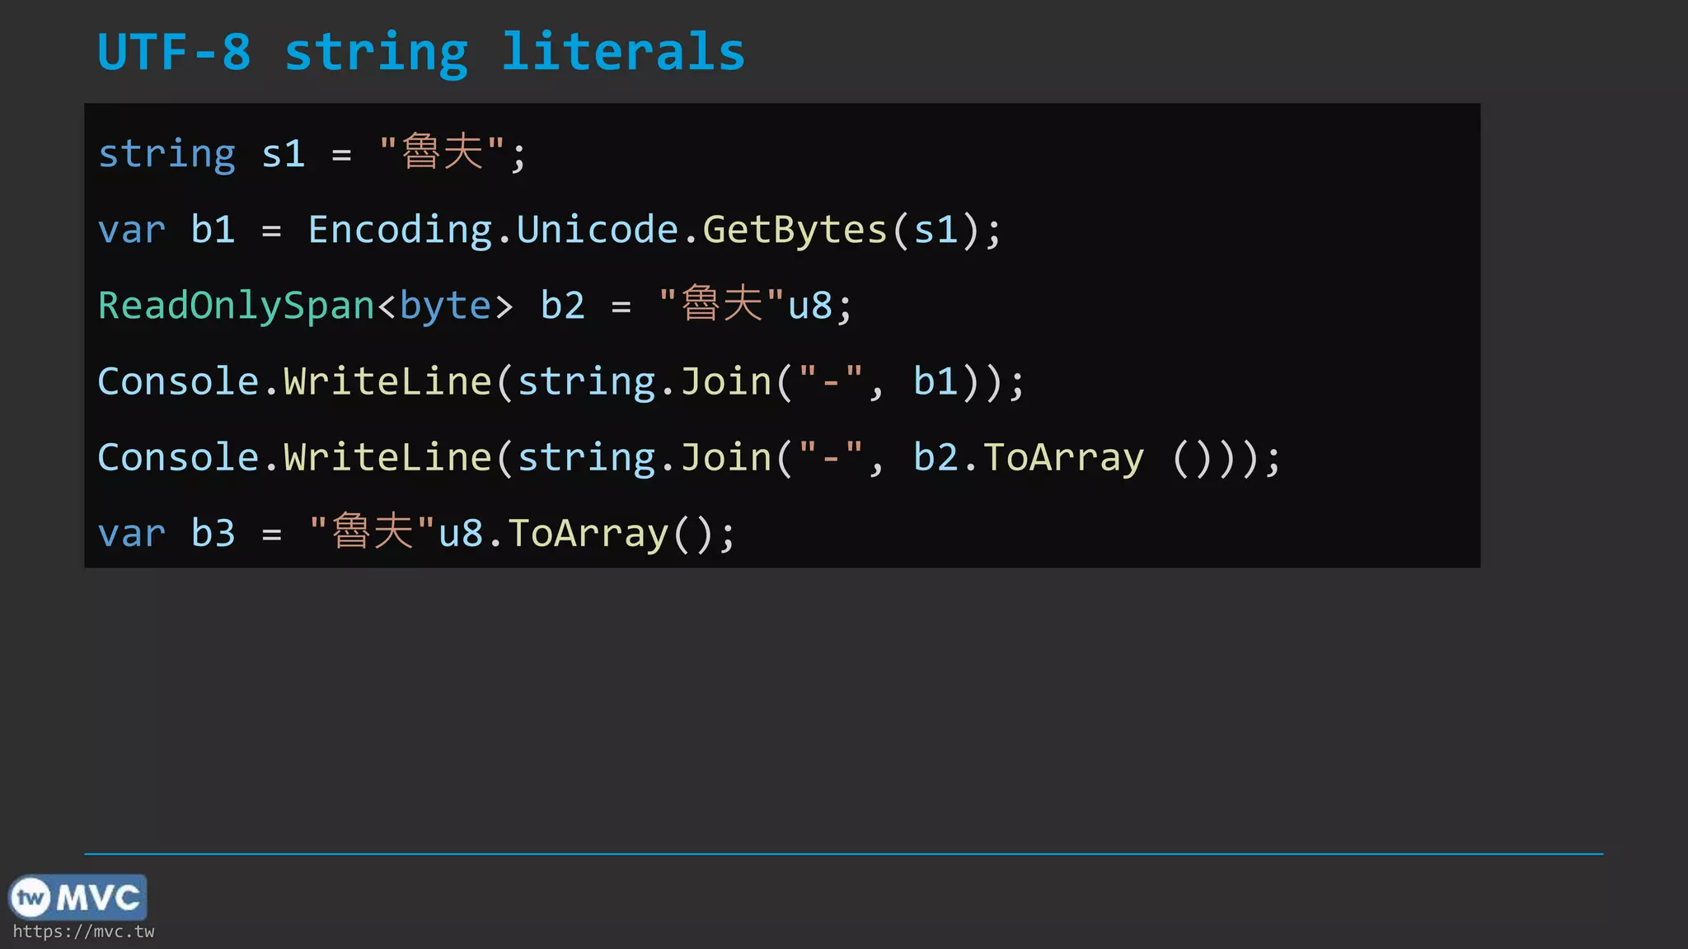Click the Console.WriteLine line joining b1
Image resolution: width=1688 pixels, height=949 pixels.
pos(561,381)
